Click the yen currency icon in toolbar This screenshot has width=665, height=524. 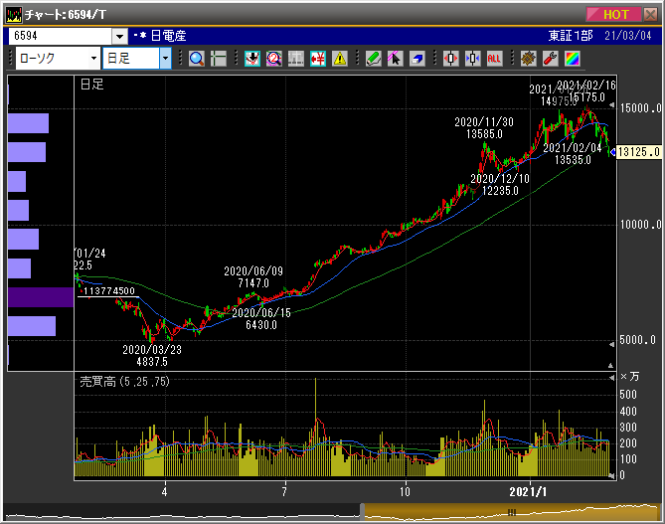click(317, 59)
